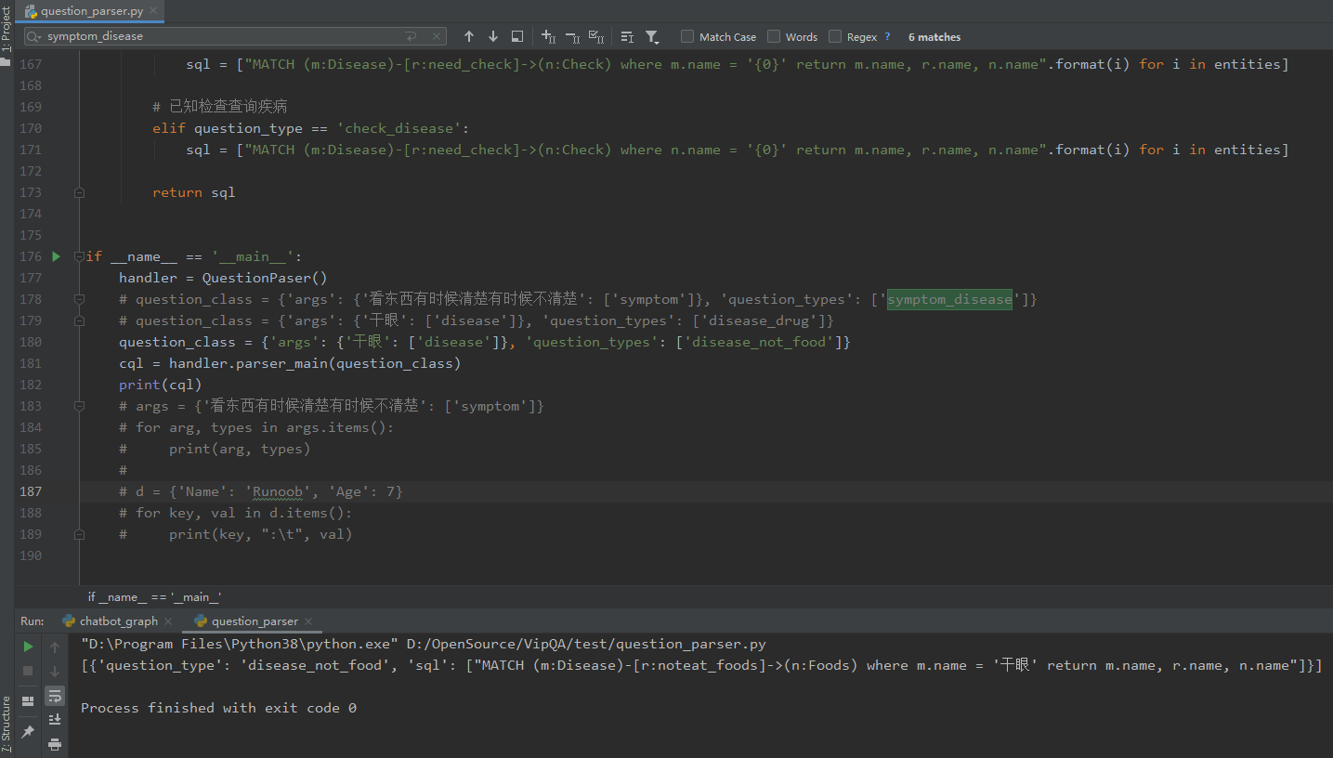Open regex help question mark

(x=887, y=36)
